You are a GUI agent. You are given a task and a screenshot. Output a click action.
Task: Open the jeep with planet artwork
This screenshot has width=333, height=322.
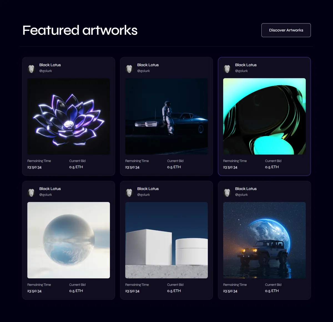[264, 240]
